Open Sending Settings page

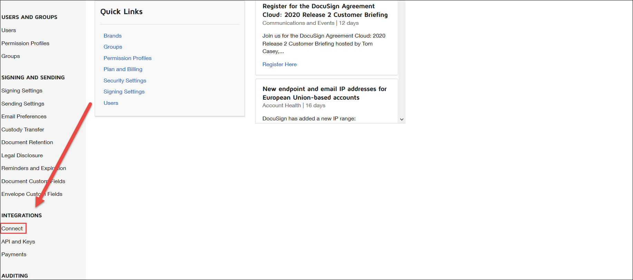[23, 104]
